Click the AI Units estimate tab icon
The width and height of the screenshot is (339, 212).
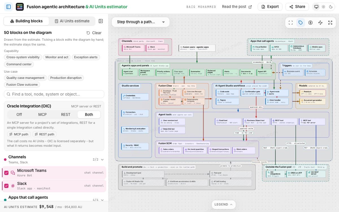point(56,21)
